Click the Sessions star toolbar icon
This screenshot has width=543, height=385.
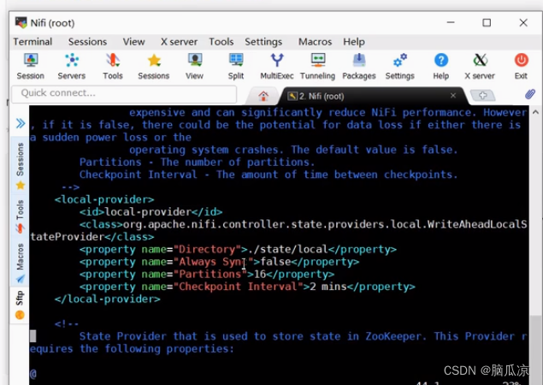pos(153,66)
